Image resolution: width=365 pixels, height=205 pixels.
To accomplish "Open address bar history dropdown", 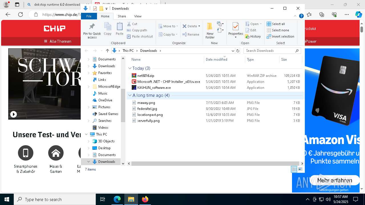I will tap(233, 51).
